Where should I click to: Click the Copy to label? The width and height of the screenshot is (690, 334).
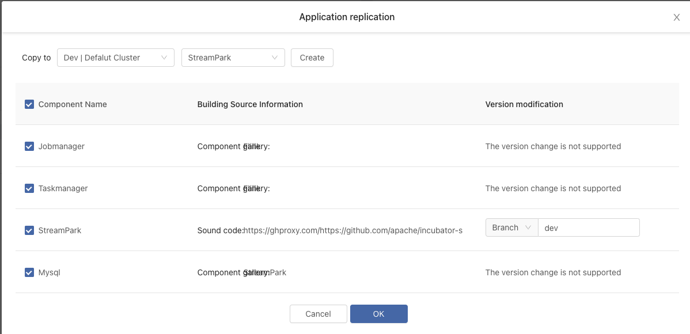[x=36, y=58]
